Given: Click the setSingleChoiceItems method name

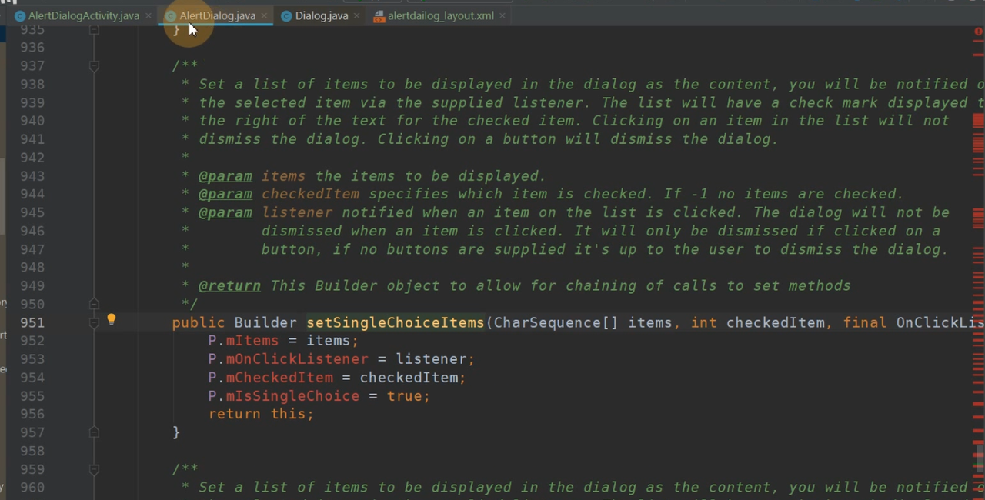Looking at the screenshot, I should (x=395, y=322).
